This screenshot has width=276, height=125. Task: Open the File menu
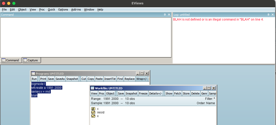tap(4, 9)
